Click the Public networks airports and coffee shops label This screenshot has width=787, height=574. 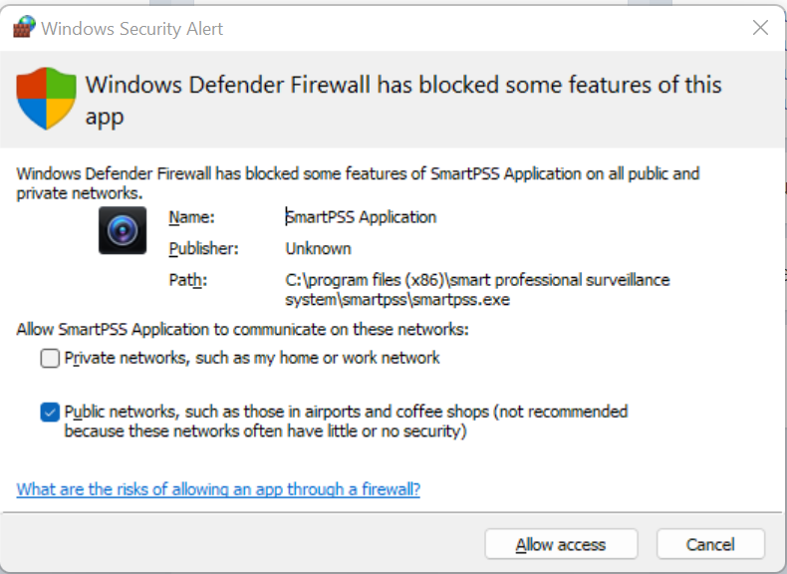pyautogui.click(x=346, y=422)
